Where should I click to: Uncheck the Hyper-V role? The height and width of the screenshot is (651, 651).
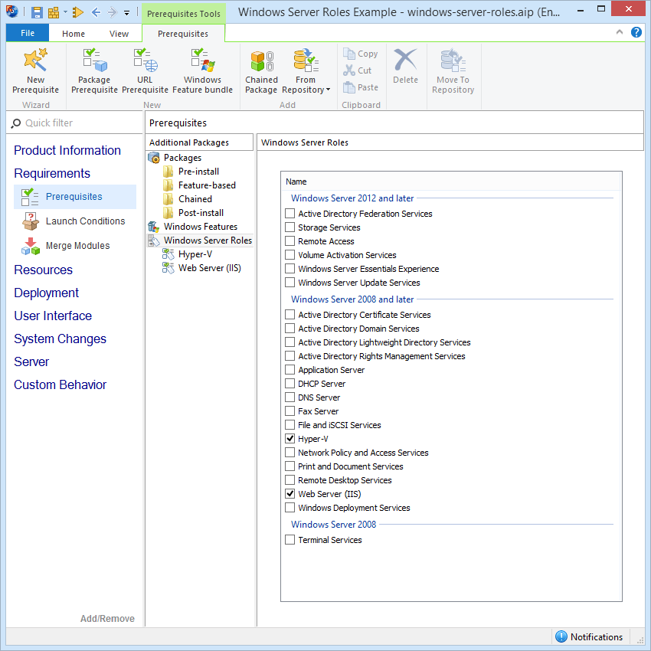click(290, 438)
